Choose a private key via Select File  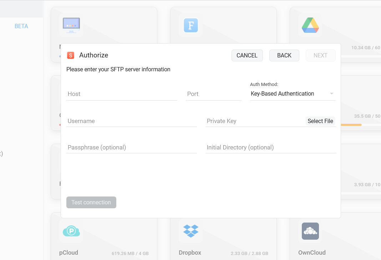(x=320, y=121)
